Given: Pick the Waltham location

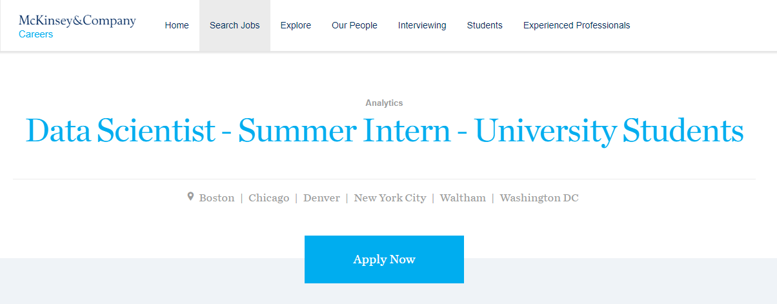Looking at the screenshot, I should (x=463, y=198).
